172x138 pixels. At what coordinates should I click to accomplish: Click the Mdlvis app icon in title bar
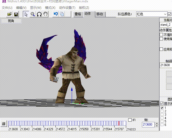4,2
